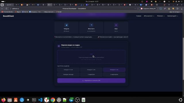Switch to Yandex Browser in dock
The height and width of the screenshot is (103, 184).
point(47,100)
